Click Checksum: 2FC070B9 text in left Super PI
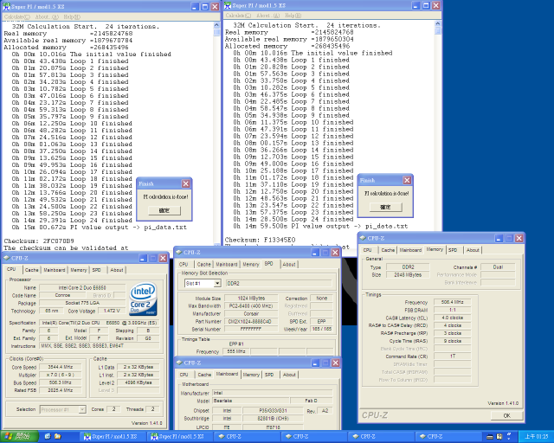The image size is (554, 443). pos(39,241)
